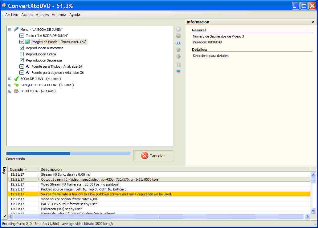Click the ConvertXtoDVD title bar app icon
Viewport: 318px width, 228px height.
(4, 6)
